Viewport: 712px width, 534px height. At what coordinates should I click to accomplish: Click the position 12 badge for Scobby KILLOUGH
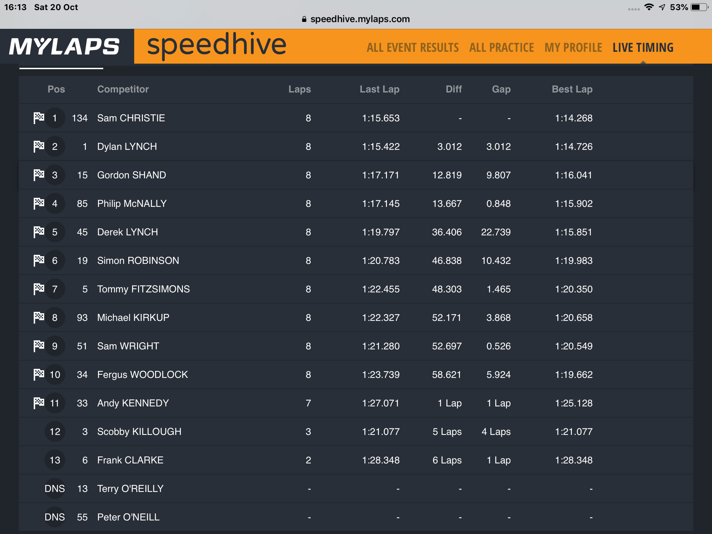55,431
